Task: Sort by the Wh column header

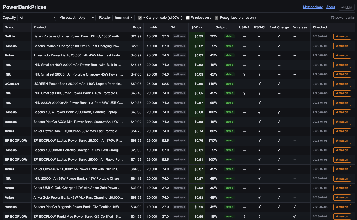Action: pyautogui.click(x=174, y=27)
